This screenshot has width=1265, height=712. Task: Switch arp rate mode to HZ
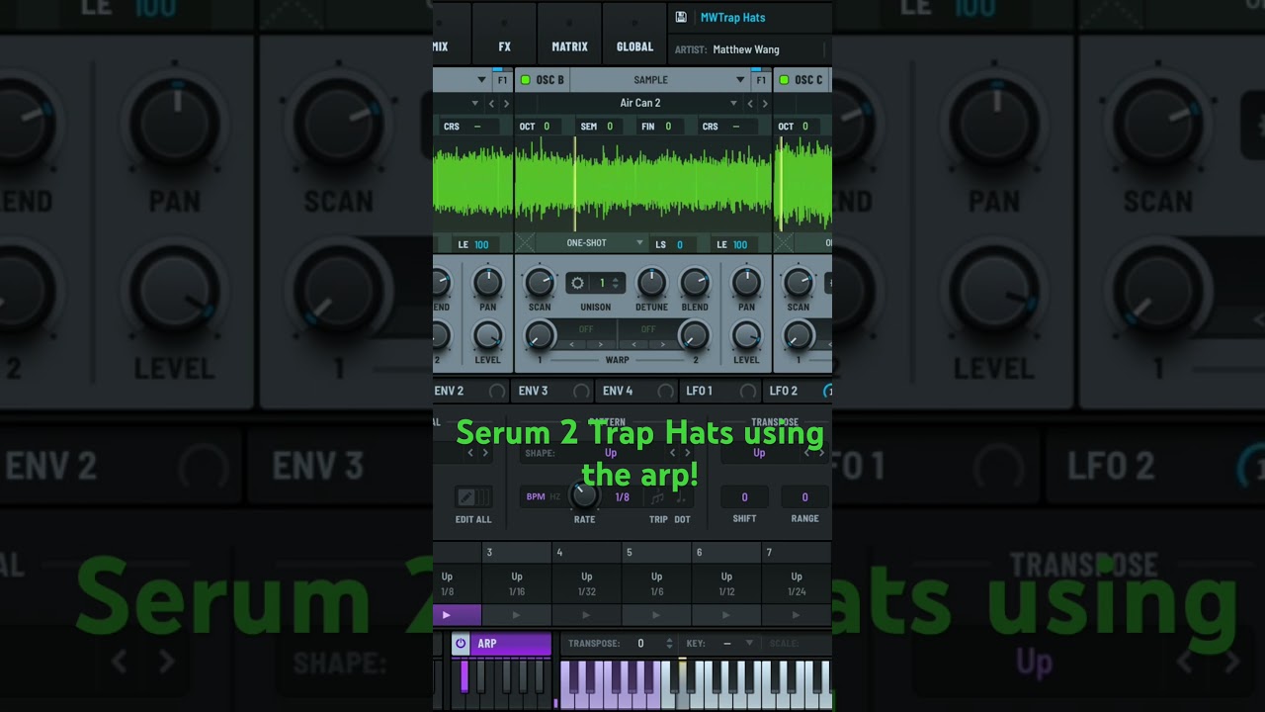pyautogui.click(x=555, y=497)
